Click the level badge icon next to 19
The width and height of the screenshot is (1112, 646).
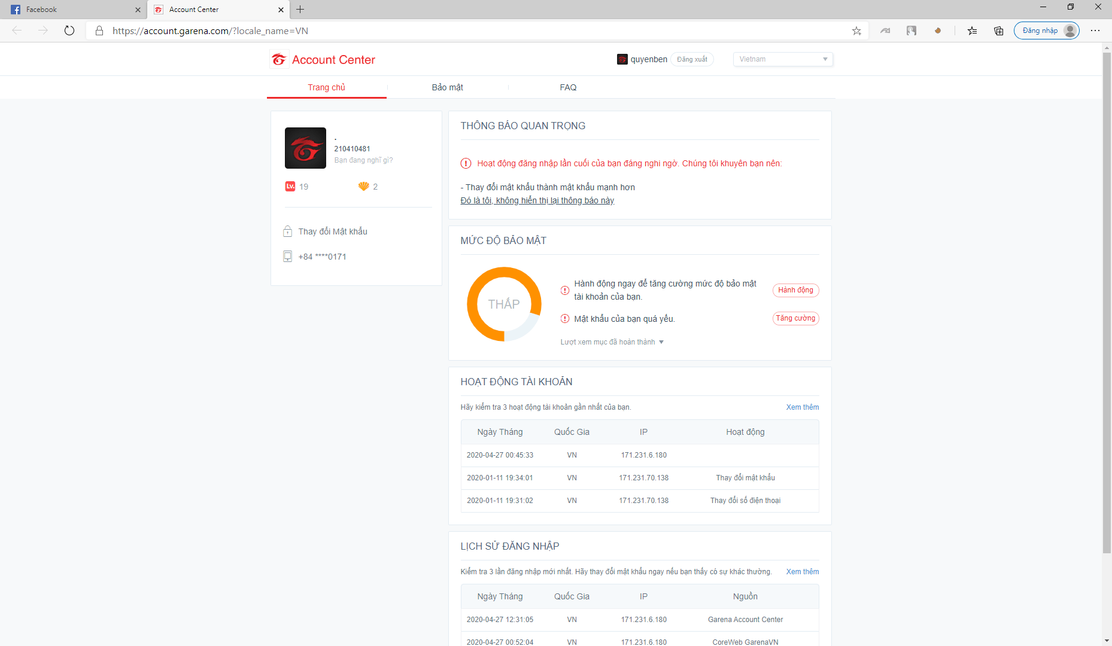click(x=290, y=186)
